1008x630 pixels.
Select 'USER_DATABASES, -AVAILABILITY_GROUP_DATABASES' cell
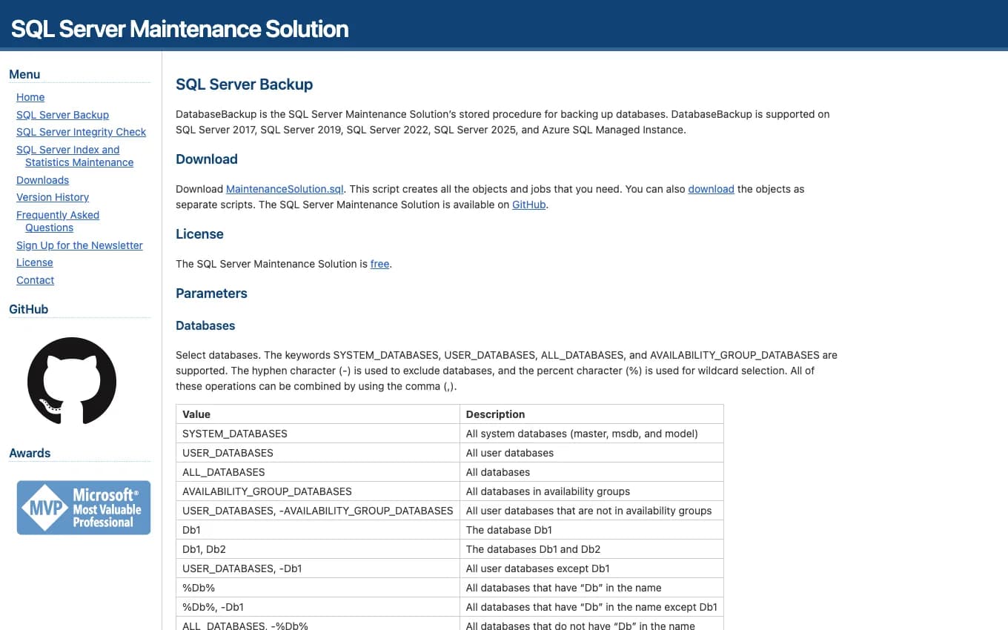coord(318,511)
